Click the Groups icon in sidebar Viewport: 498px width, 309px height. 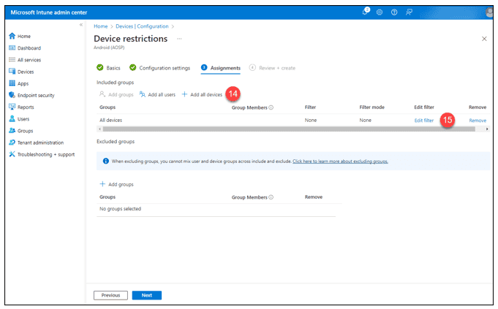(12, 130)
